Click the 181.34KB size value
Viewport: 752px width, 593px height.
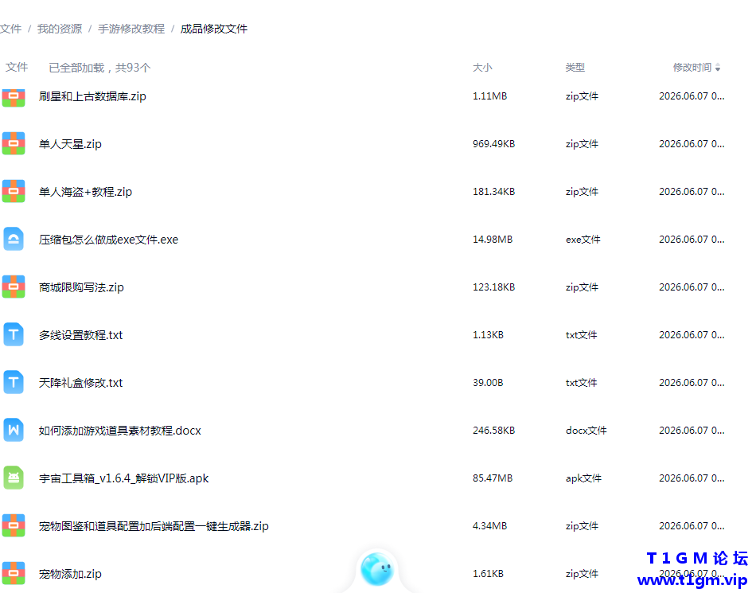click(x=493, y=191)
